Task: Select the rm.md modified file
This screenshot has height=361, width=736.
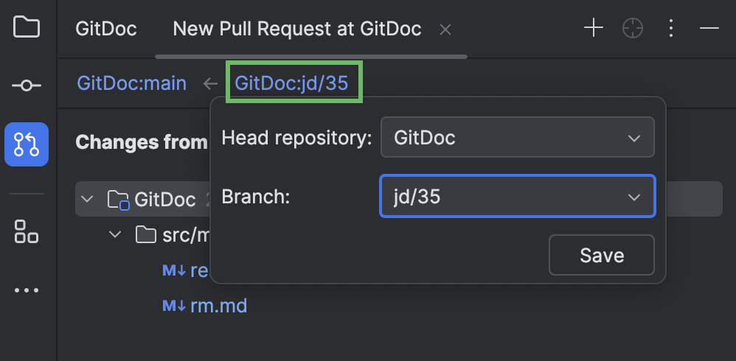Action: click(219, 306)
